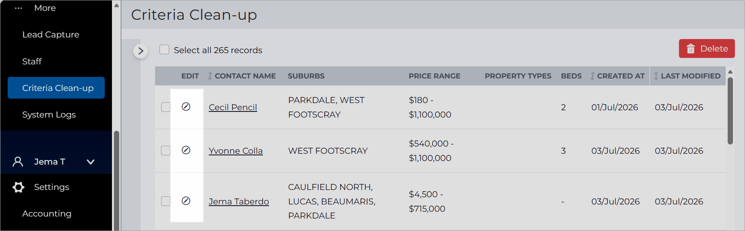Screen dimensions: 745x231
Task: Expand the side panel with the chevron button
Action: (141, 51)
